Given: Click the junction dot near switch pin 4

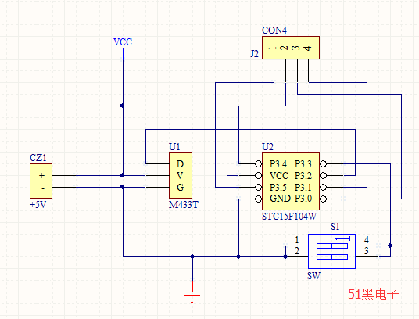Looking at the screenshot, I should (x=390, y=246).
